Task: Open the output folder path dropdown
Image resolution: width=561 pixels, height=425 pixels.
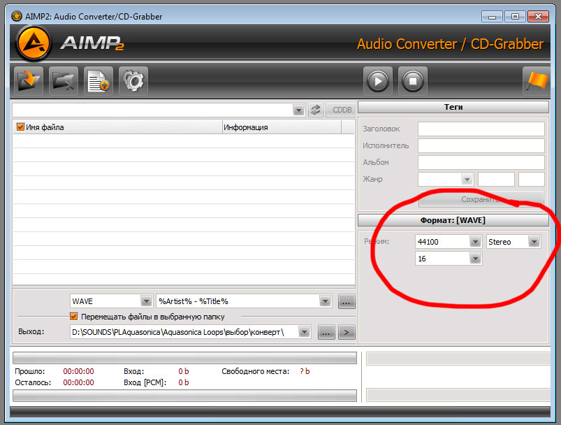Action: point(304,332)
